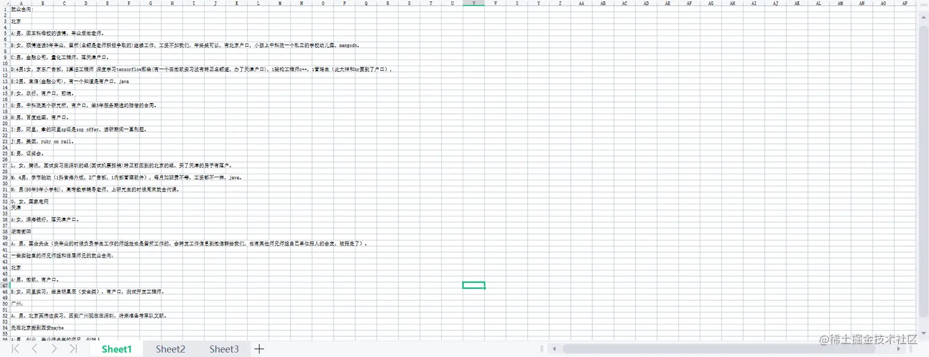The width and height of the screenshot is (929, 357).
Task: Switch to the Sheet1 tab
Action: [117, 349]
